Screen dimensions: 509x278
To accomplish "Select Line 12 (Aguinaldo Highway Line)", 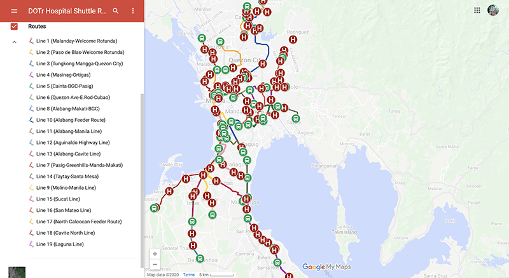I will [73, 143].
